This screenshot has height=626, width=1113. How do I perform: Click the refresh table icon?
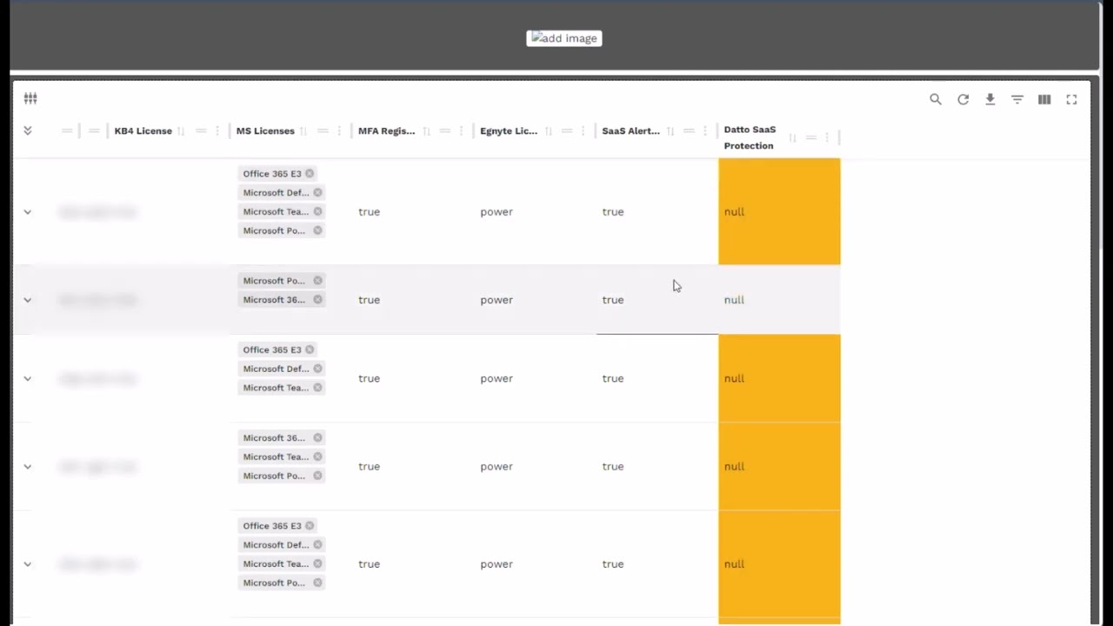963,99
